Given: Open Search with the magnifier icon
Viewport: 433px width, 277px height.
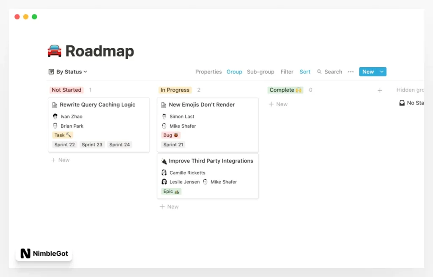Looking at the screenshot, I should coord(320,71).
